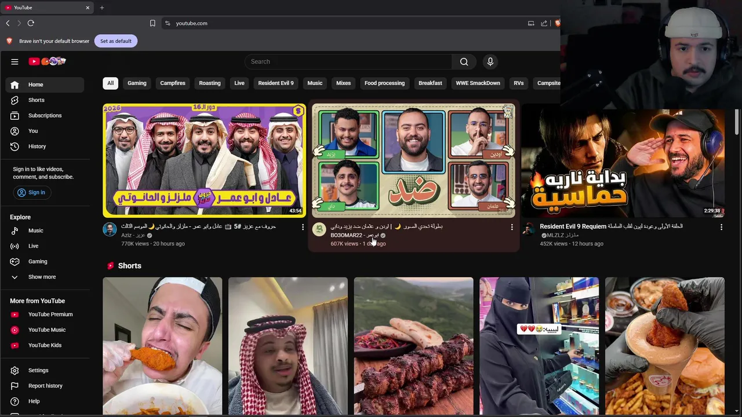The height and width of the screenshot is (417, 742).
Task: Open Live under Explore
Action: tap(45, 246)
